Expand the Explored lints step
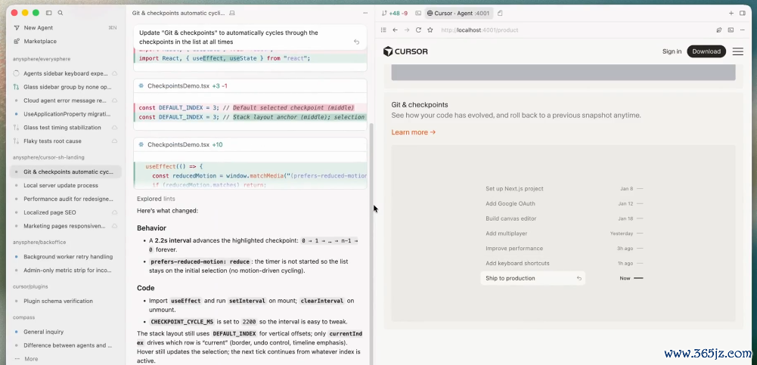The width and height of the screenshot is (757, 365). pos(156,199)
